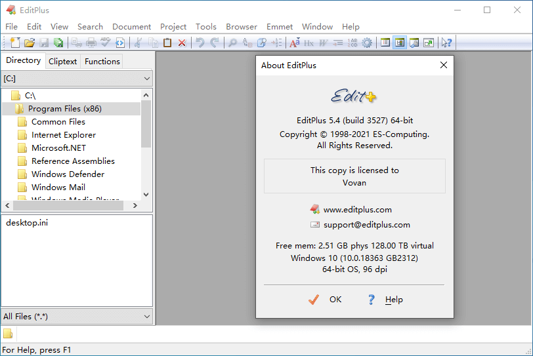Screen dimensions: 533x356
Task: Click the Find in Files icon
Action: [x=262, y=43]
